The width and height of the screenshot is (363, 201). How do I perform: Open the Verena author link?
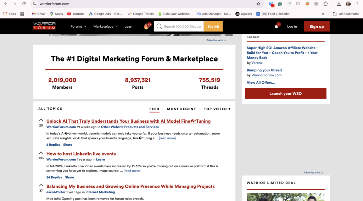coord(257,63)
